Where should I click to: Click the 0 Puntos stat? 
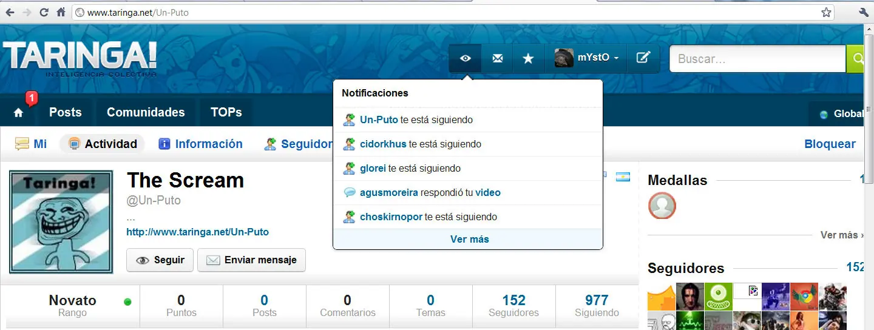tap(181, 306)
